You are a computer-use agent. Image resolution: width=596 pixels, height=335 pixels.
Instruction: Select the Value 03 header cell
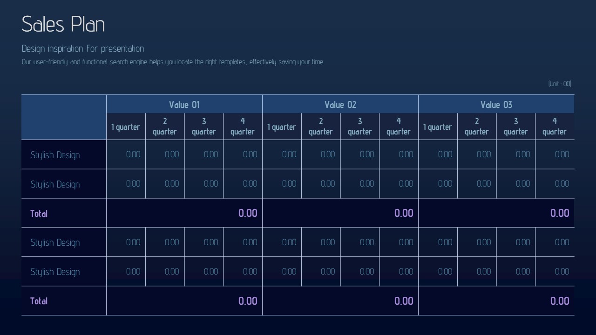tap(496, 105)
